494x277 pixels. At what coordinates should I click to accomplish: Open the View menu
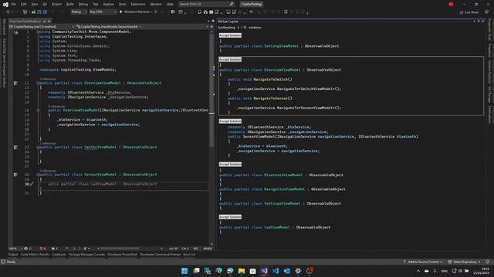pyautogui.click(x=34, y=4)
